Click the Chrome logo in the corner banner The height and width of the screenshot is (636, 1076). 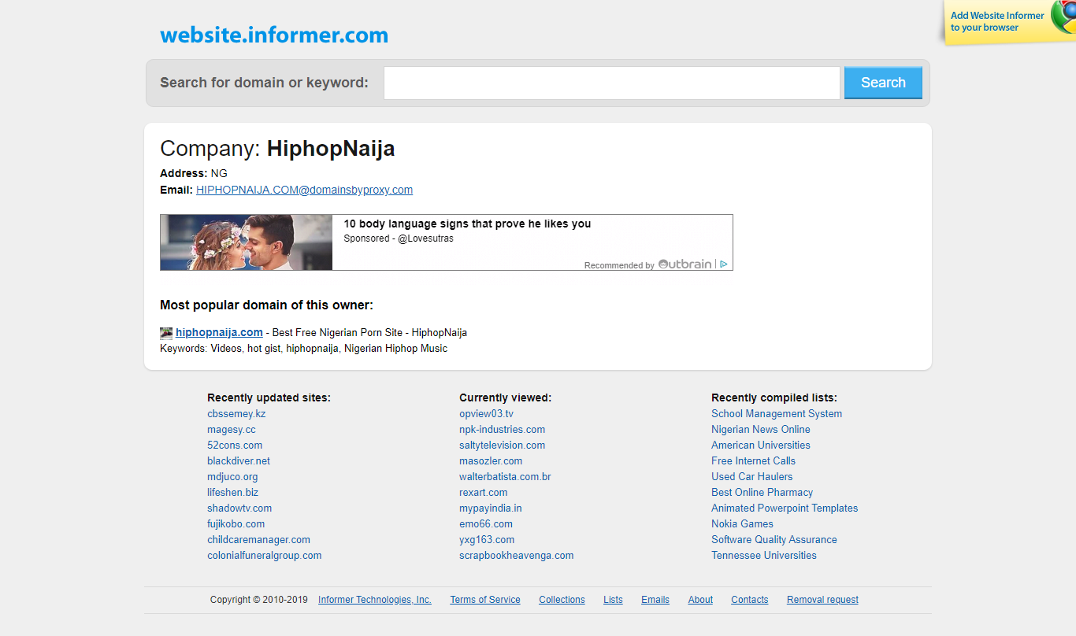pos(1064,16)
